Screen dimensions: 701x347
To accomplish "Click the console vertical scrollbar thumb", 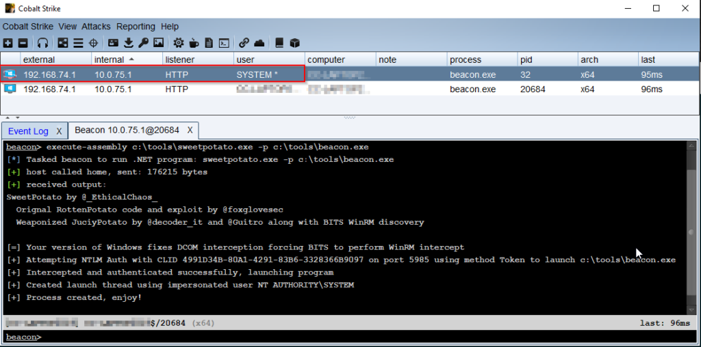I will coord(691,232).
